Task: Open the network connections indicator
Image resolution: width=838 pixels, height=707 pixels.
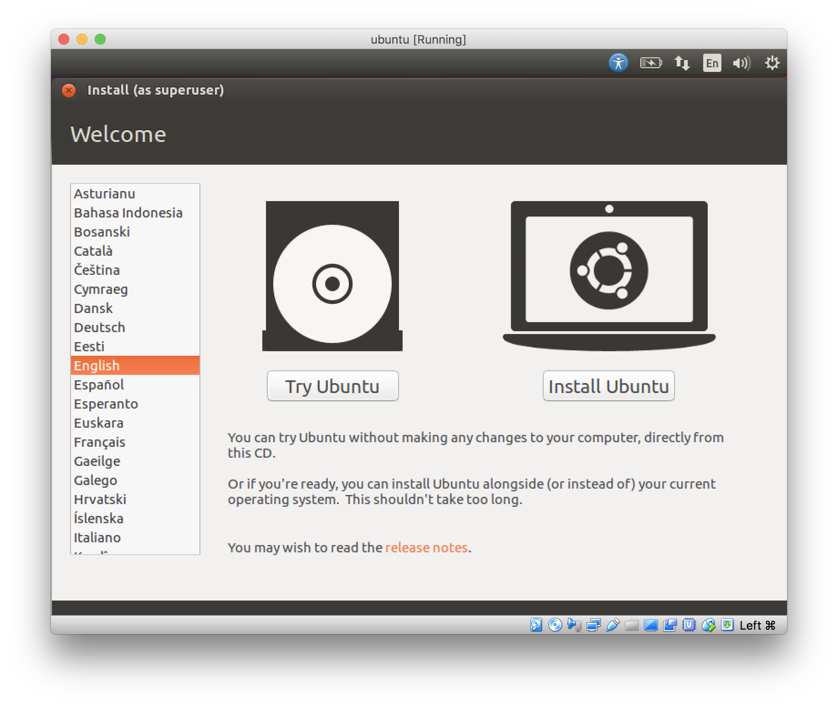Action: point(682,63)
